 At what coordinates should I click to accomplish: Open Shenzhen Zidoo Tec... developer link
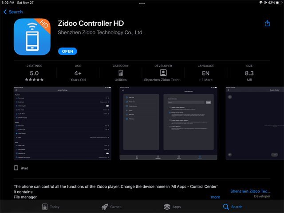[250, 191]
